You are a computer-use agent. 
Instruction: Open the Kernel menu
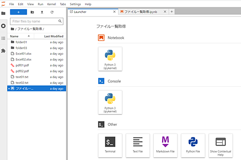51,4
